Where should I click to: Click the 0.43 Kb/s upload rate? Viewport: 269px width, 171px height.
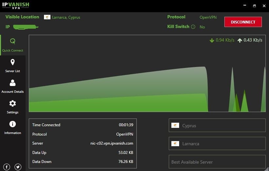point(253,40)
